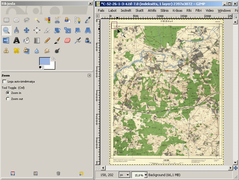Select the Perspective Clone tool
Viewport: 239px width, 180px height.
point(26,51)
